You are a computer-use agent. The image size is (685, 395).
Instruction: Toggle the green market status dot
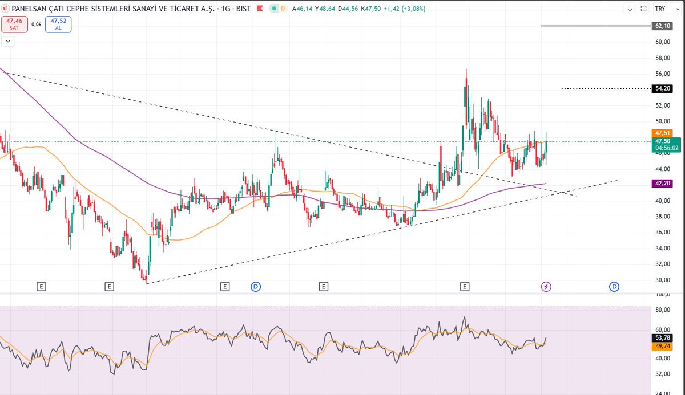[x=275, y=9]
